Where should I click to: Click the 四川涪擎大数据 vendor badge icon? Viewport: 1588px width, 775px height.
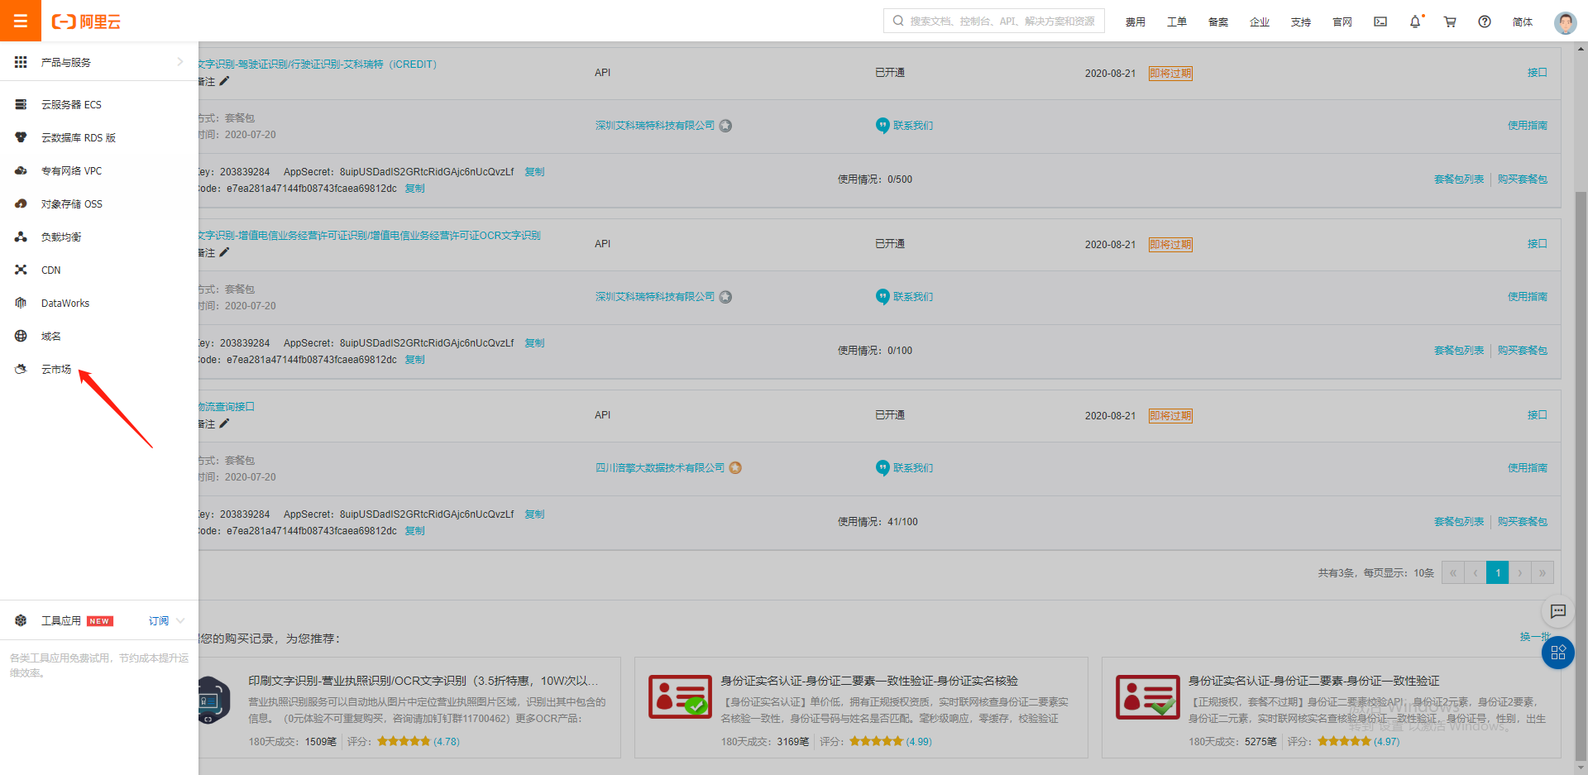click(735, 468)
